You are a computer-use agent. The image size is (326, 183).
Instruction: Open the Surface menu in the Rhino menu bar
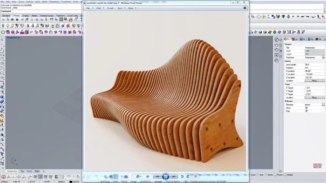coord(29,2)
